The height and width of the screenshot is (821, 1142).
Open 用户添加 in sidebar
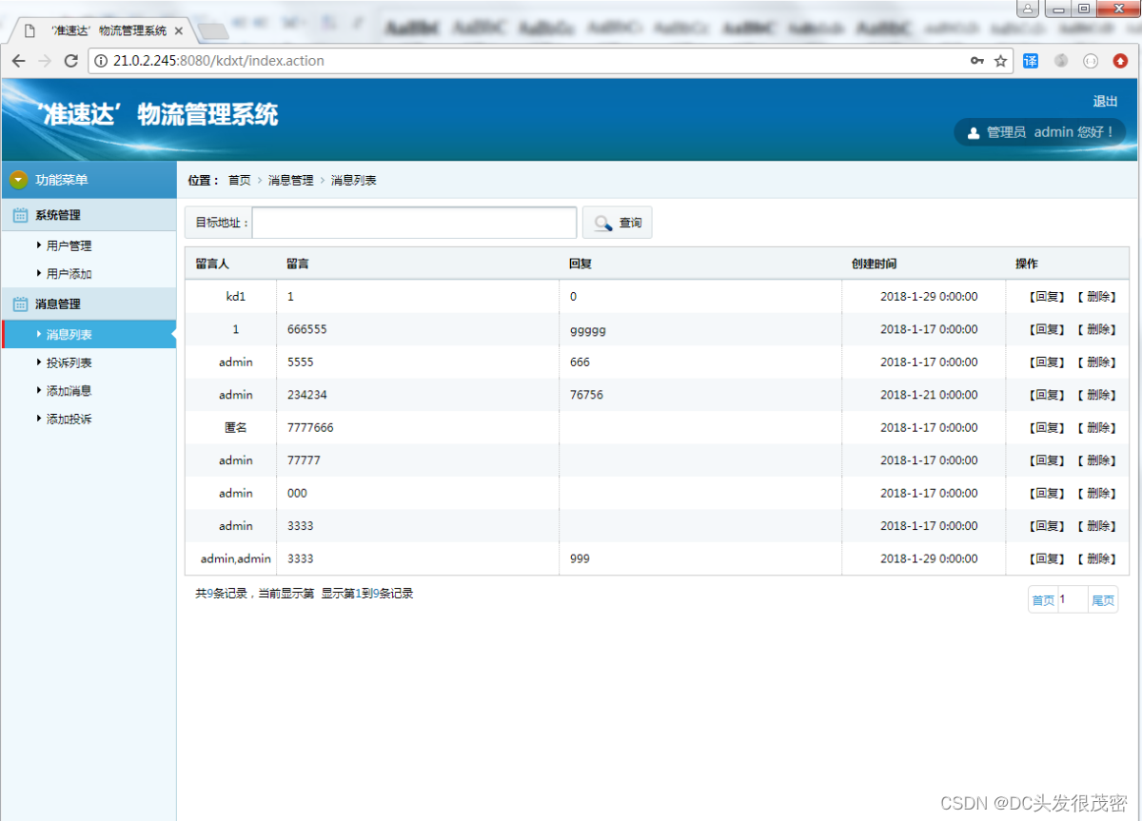(x=69, y=274)
